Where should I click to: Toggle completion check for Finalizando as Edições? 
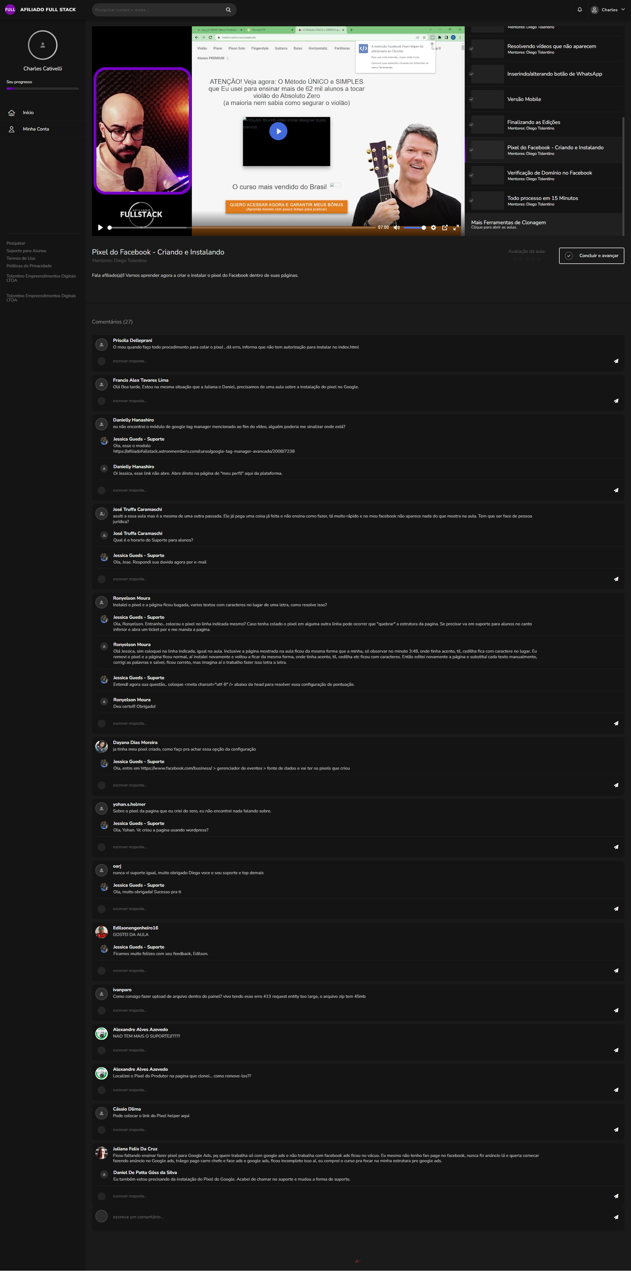(471, 125)
